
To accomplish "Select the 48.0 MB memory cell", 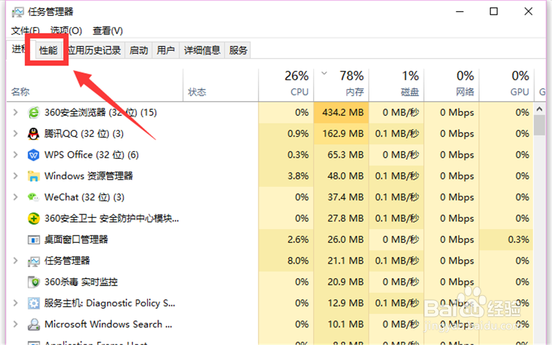I will click(x=342, y=176).
